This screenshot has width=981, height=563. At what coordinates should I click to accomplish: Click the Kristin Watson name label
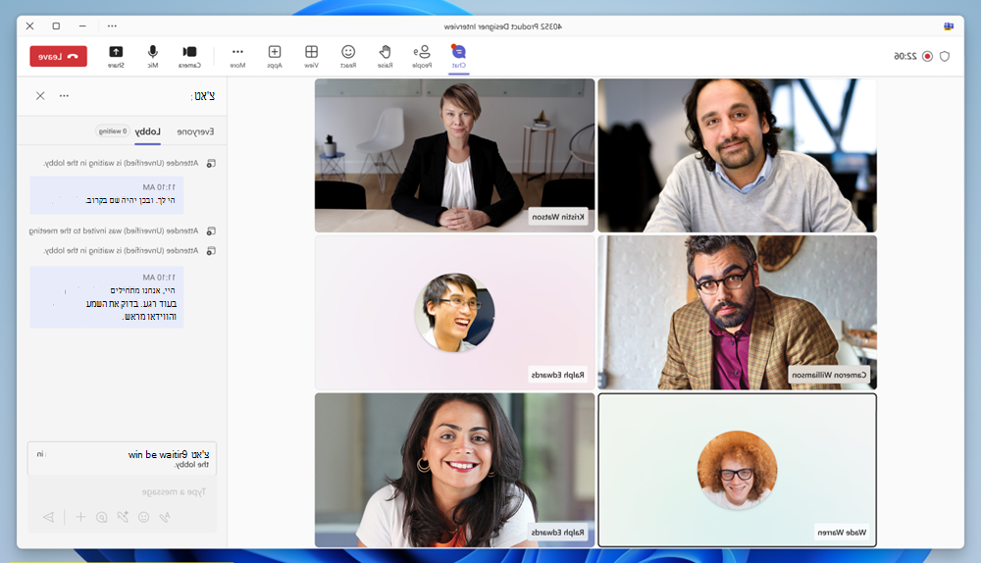pos(558,217)
